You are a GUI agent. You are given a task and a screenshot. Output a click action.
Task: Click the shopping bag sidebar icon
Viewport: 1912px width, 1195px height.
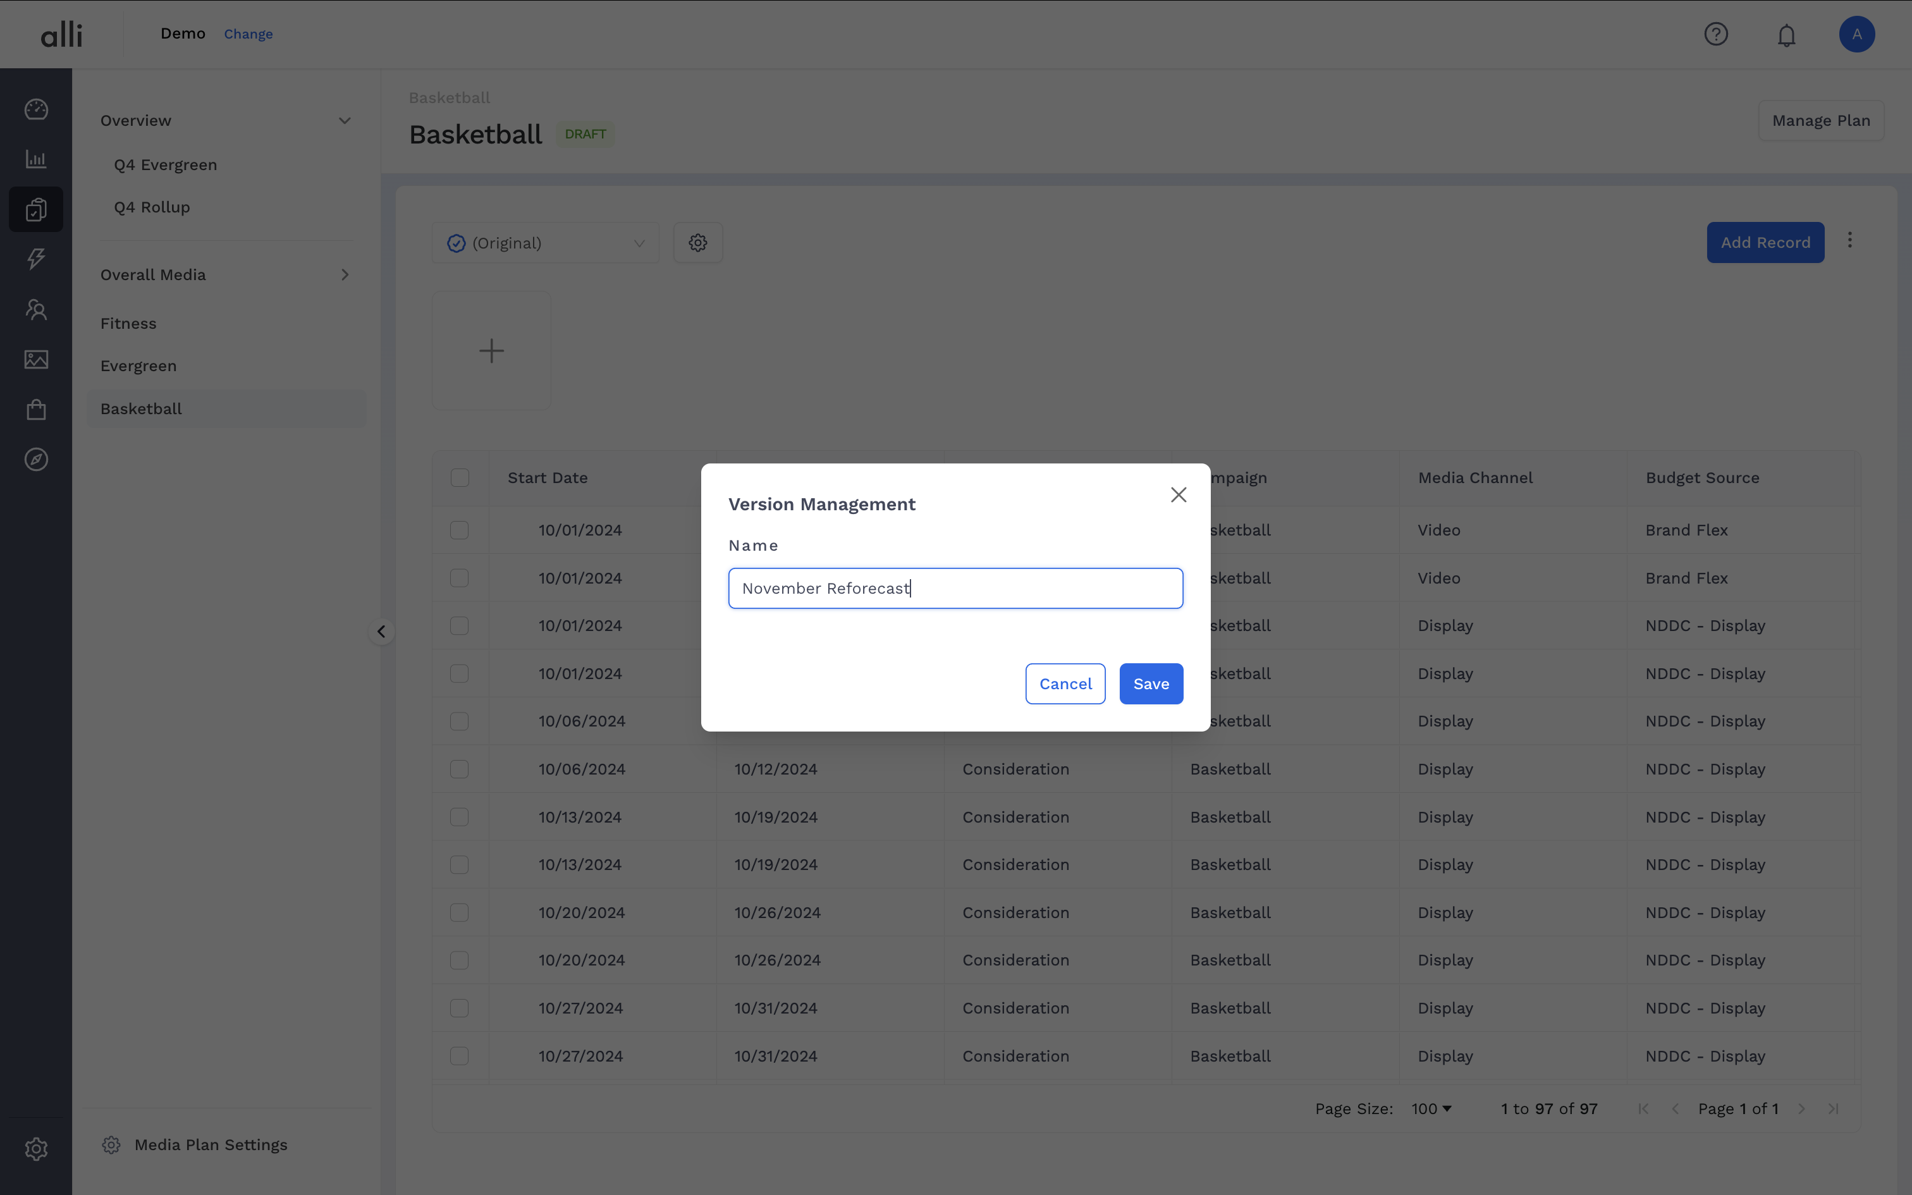coord(36,410)
